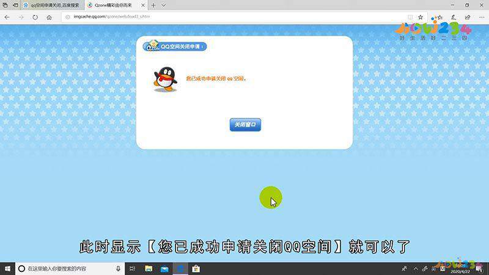
Task: Switch to the qq空间申请关闭 百度搜索 tab
Action: (x=52, y=5)
